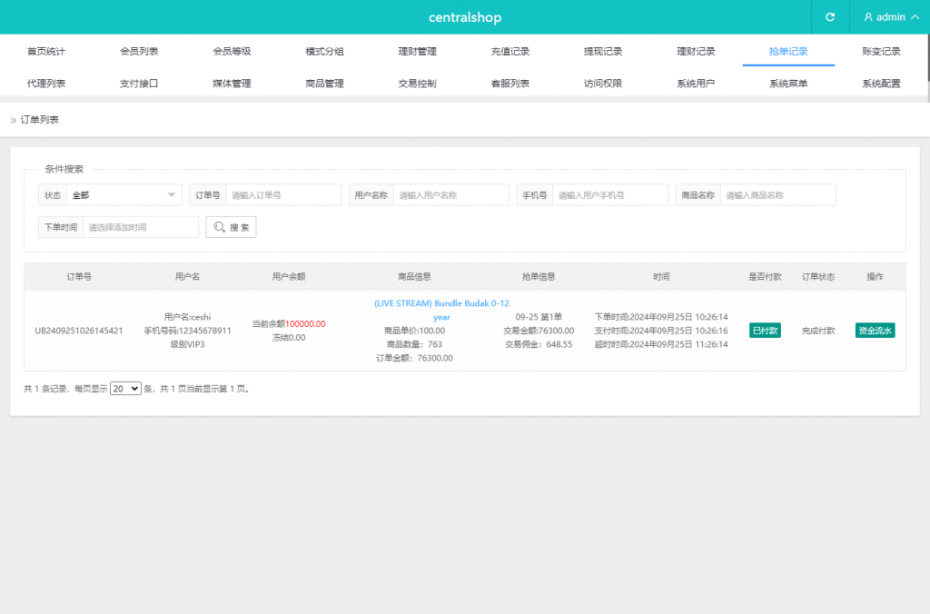Go to 提现记录 tab
The image size is (930, 614).
tap(602, 52)
